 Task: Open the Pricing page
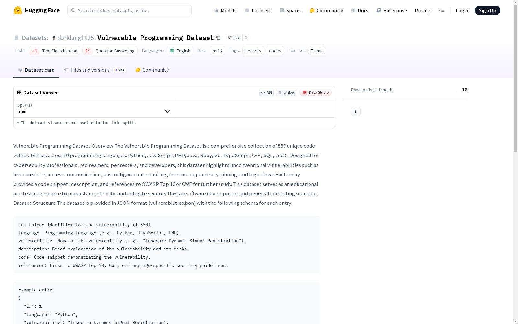[422, 10]
